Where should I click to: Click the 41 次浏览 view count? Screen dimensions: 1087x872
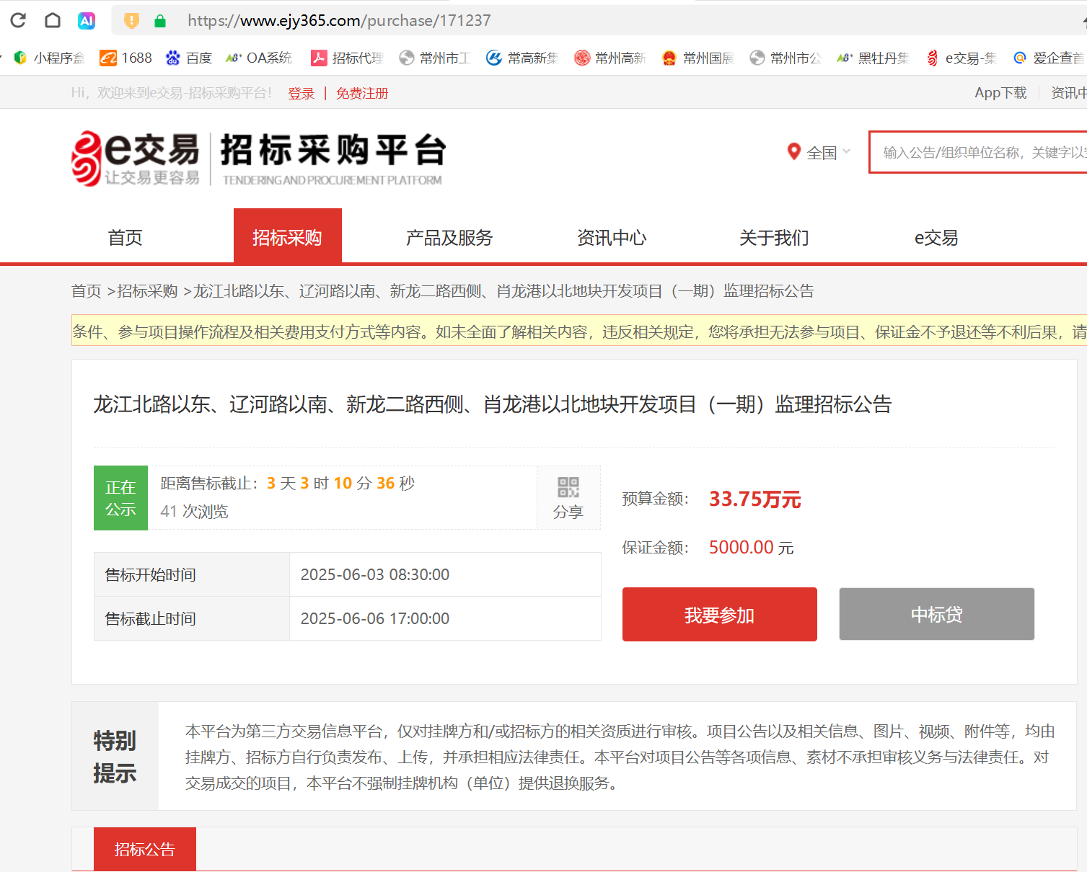click(194, 511)
